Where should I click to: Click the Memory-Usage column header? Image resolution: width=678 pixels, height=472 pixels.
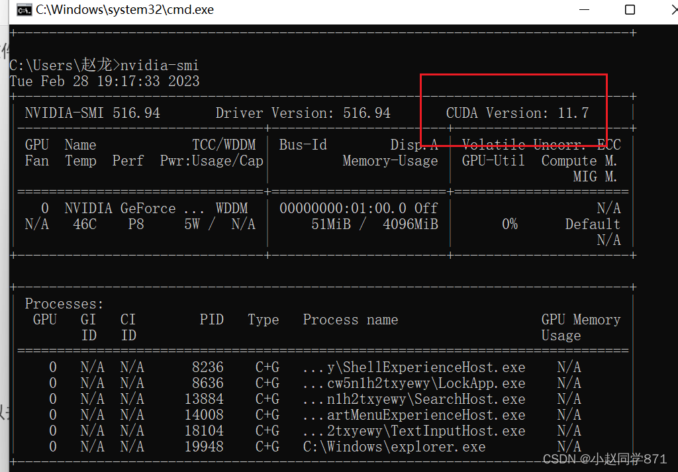coord(391,161)
